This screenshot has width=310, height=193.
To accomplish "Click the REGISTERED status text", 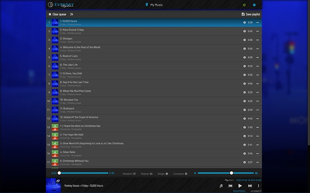I will point(239,191).
